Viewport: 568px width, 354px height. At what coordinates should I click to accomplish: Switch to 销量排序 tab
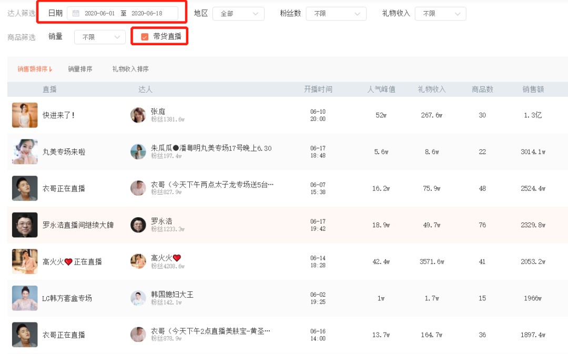click(x=80, y=69)
